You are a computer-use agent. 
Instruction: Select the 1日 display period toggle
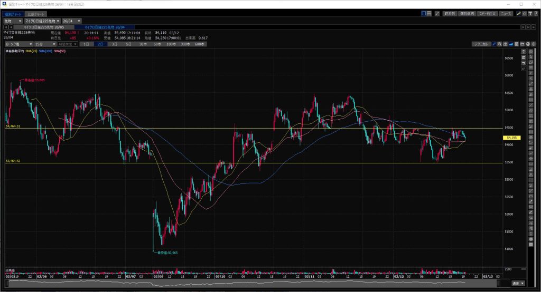click(87, 44)
